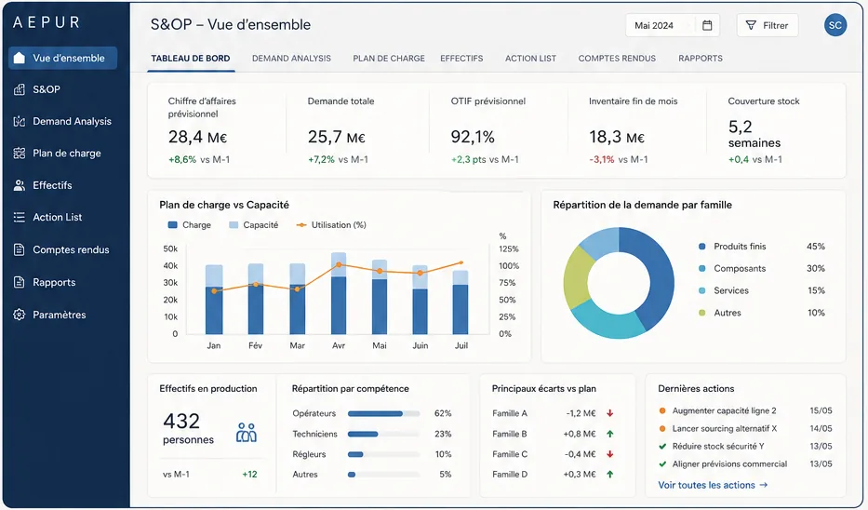Click the Paramètres gear icon
This screenshot has width=868, height=510.
(19, 315)
